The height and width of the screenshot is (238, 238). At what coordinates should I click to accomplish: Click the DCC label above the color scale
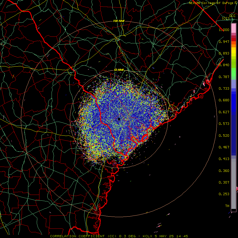pyautogui.click(x=232, y=16)
